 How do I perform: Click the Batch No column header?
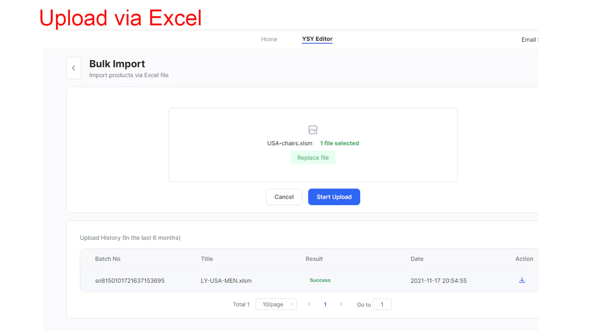[x=107, y=259]
